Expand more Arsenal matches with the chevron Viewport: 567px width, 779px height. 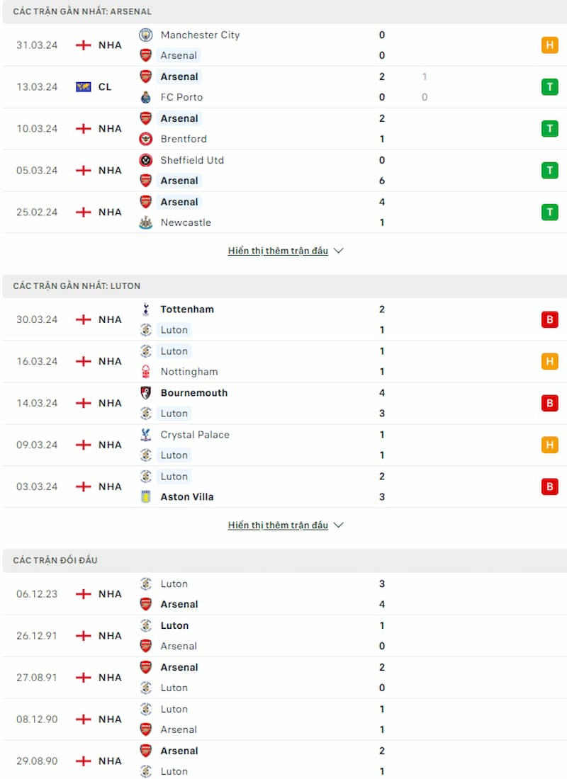(x=339, y=251)
